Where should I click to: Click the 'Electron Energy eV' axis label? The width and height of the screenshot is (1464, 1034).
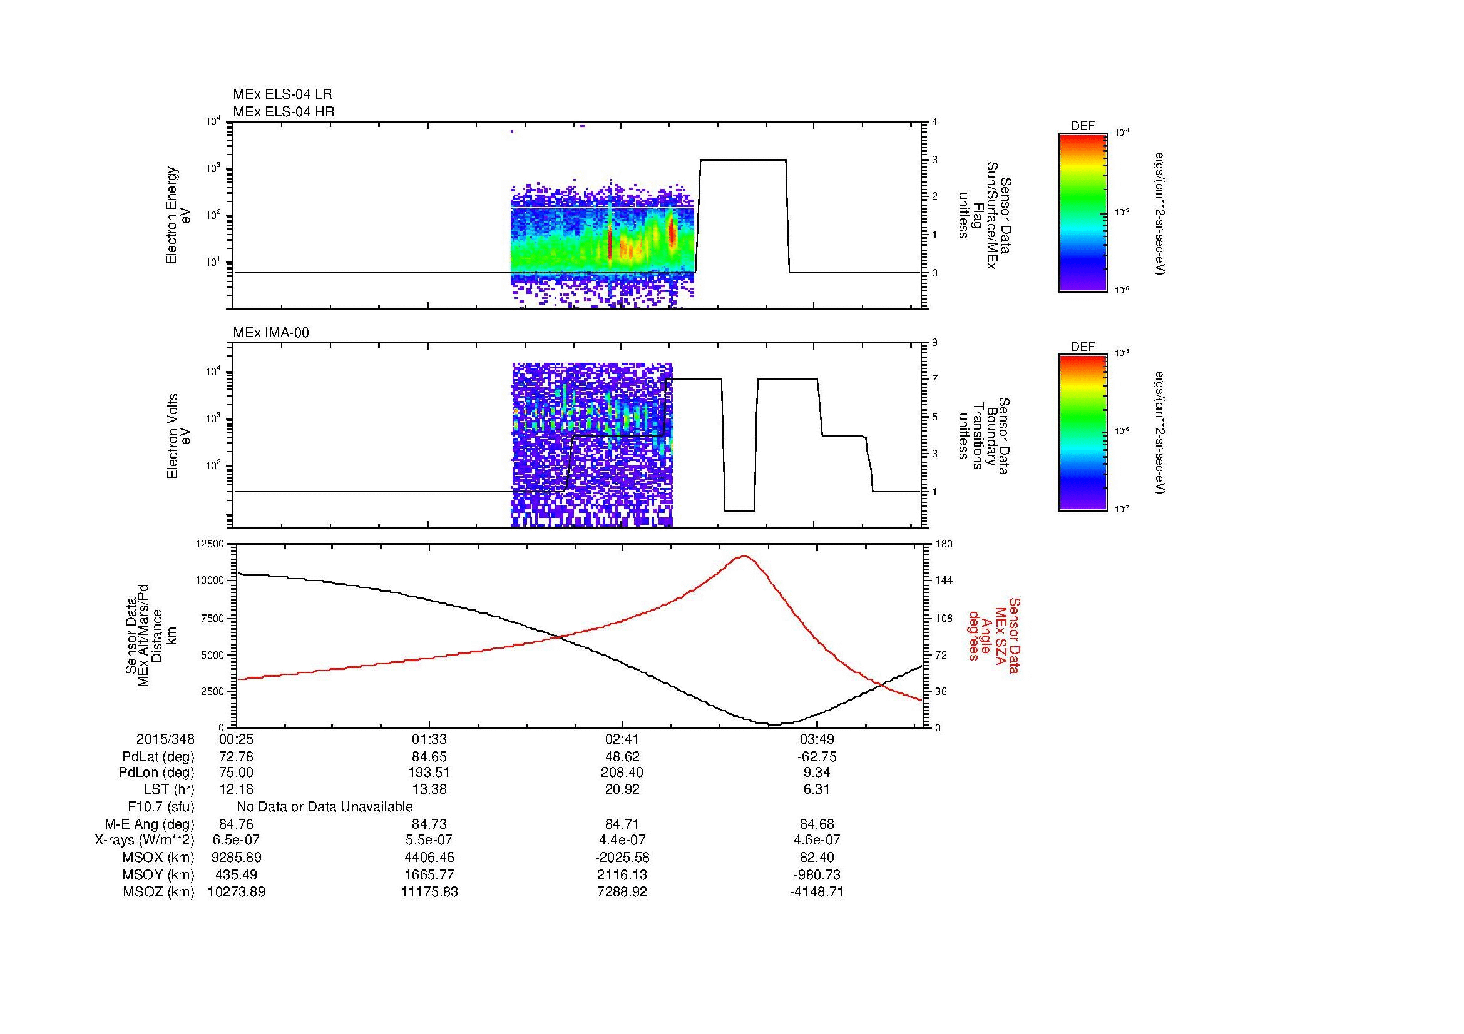[178, 215]
